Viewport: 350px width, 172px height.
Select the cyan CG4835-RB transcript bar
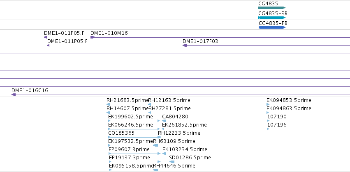272,18
